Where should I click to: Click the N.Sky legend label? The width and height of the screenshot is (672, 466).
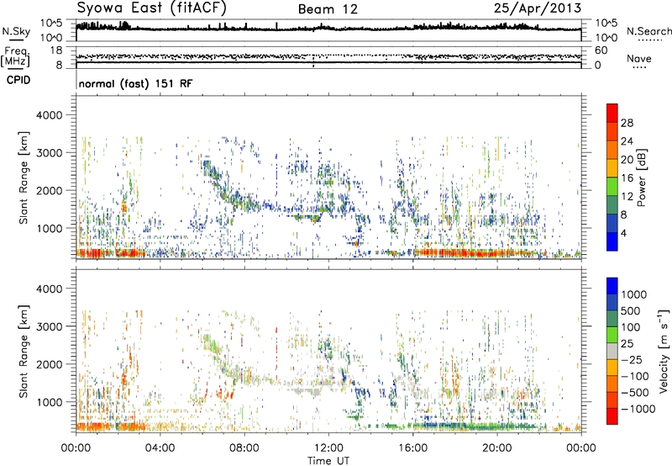click(16, 31)
